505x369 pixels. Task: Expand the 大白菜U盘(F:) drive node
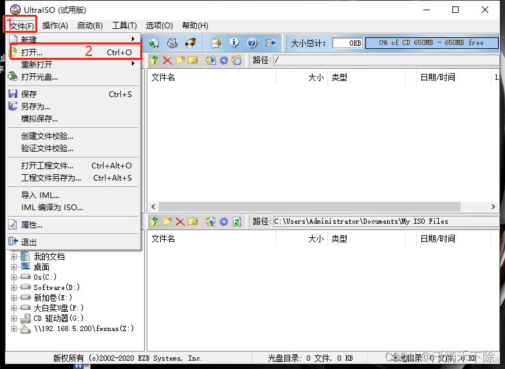coord(14,308)
